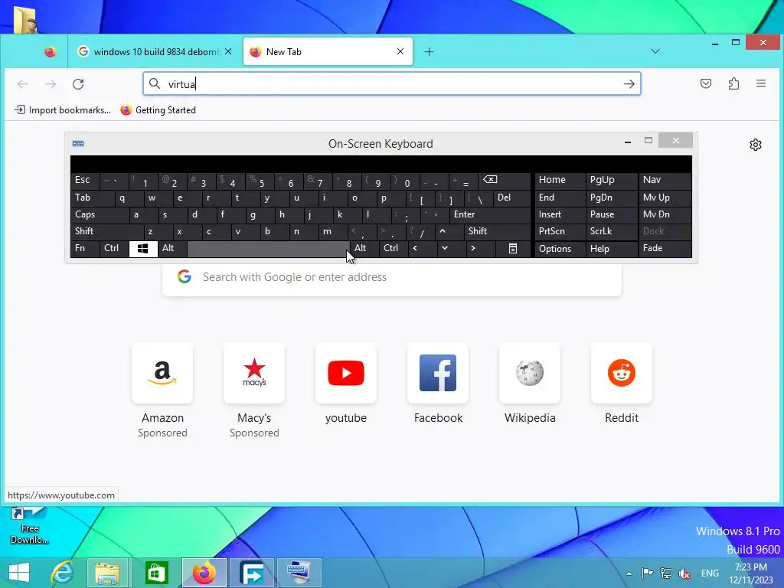784x588 pixels.
Task: Open File Explorer from the taskbar
Action: [x=107, y=573]
